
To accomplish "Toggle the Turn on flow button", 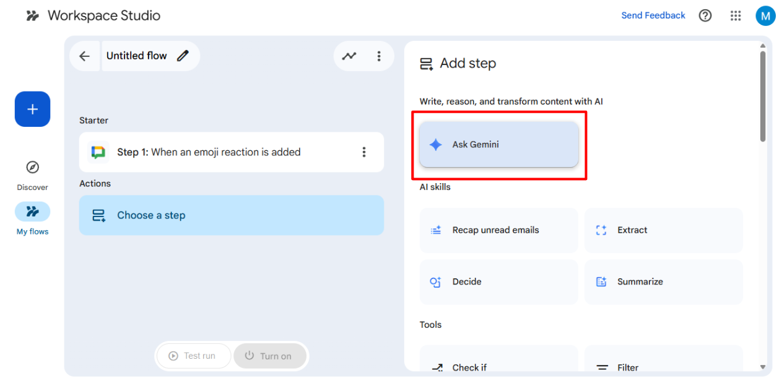I will point(270,356).
